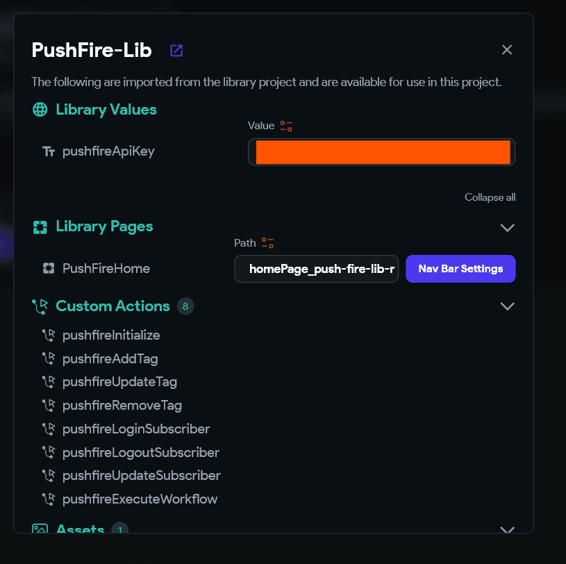Click the globe icon beside Library Values

40,110
